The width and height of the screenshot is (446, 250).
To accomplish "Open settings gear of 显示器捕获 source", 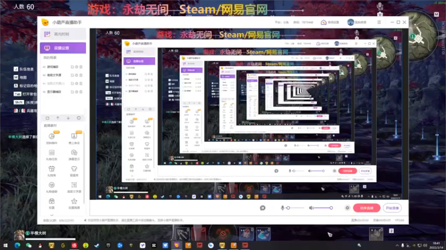I will pos(76,92).
